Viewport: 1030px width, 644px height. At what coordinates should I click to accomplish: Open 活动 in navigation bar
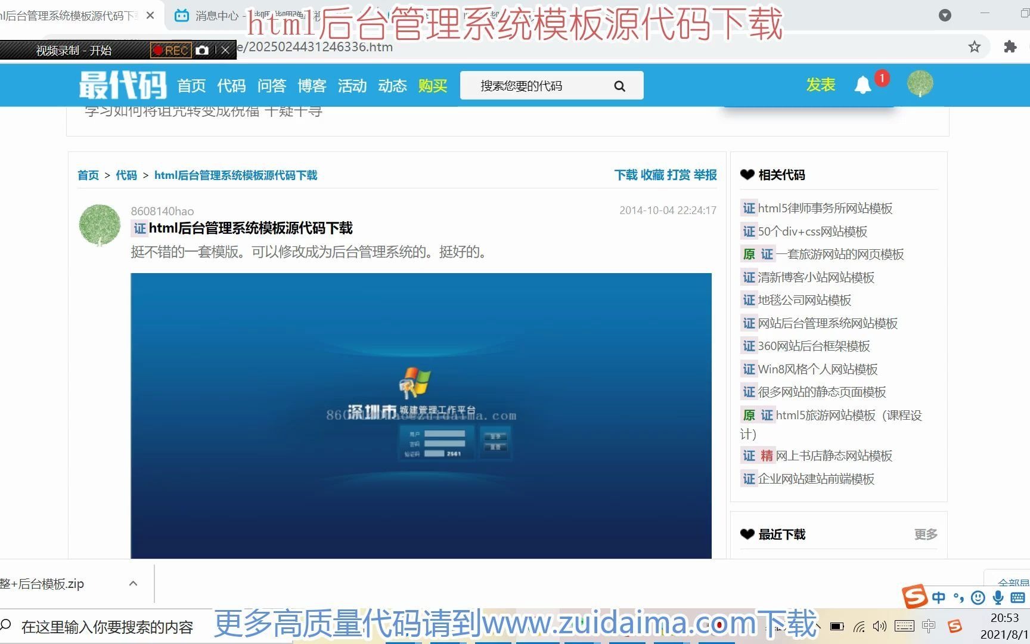tap(352, 86)
